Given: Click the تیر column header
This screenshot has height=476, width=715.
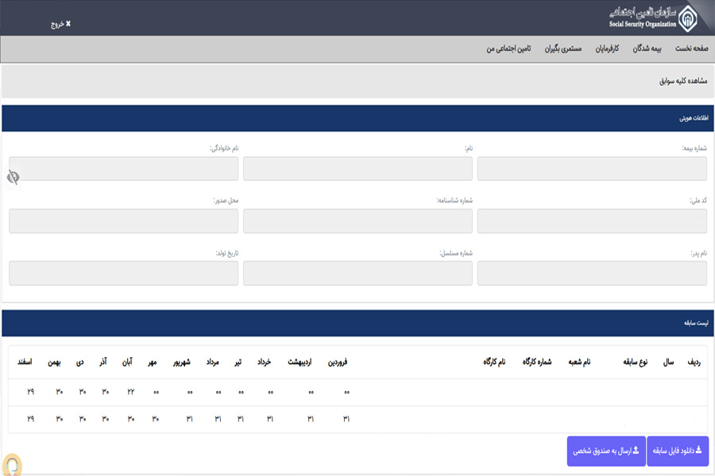Looking at the screenshot, I should [238, 362].
